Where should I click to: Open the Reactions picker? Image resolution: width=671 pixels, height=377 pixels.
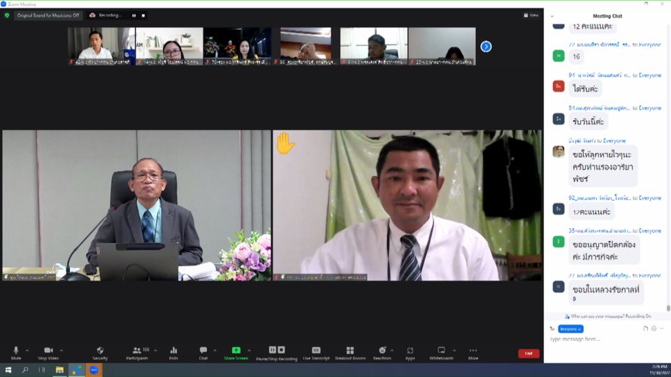click(382, 353)
